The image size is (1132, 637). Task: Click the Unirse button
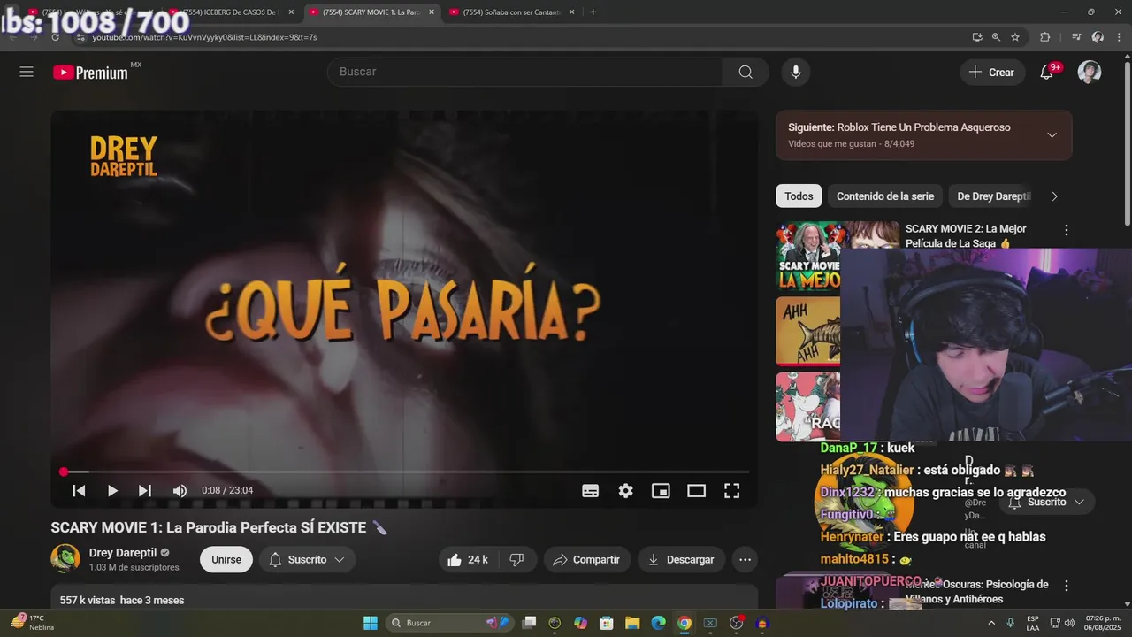(226, 559)
